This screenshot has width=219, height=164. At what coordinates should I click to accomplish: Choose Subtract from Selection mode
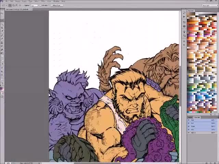[17, 5]
